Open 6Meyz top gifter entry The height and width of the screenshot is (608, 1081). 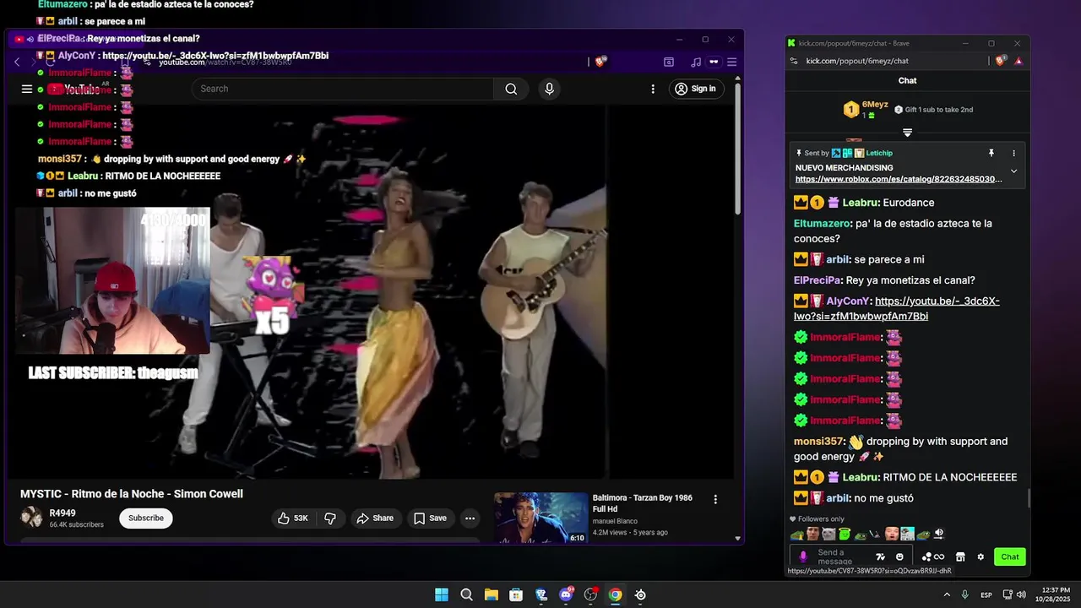pos(866,109)
